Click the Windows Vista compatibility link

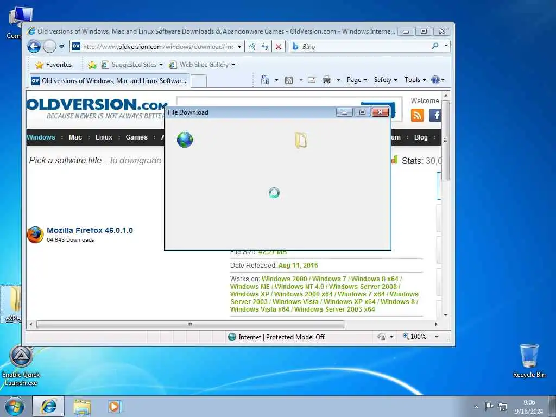pyautogui.click(x=295, y=302)
